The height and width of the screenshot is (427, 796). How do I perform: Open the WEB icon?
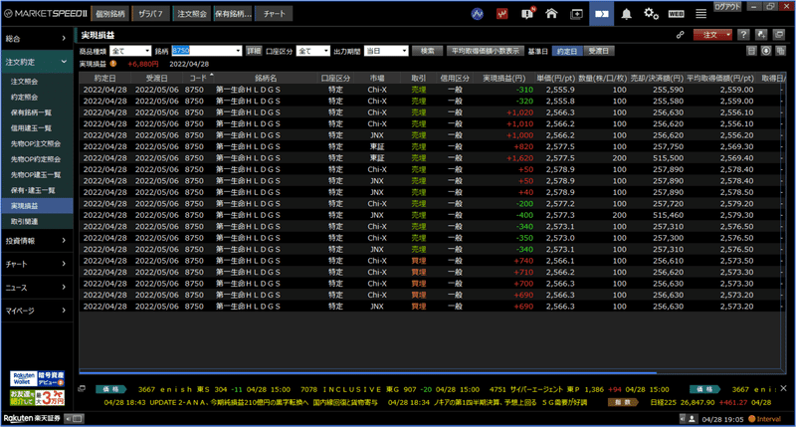pos(676,14)
